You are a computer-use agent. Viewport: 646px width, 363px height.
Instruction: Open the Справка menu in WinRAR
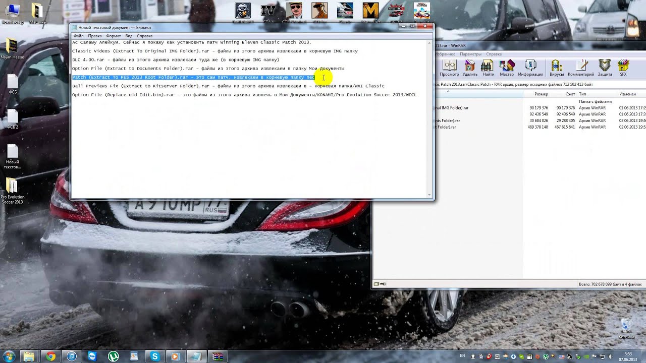pos(494,54)
